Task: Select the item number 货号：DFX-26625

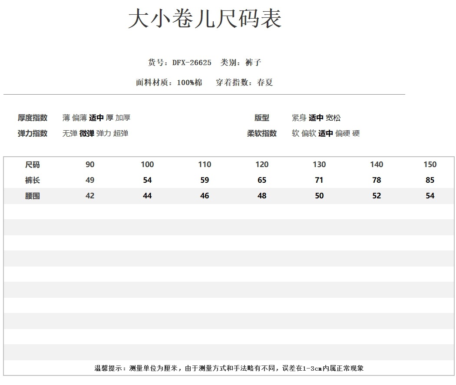Action: (179, 63)
